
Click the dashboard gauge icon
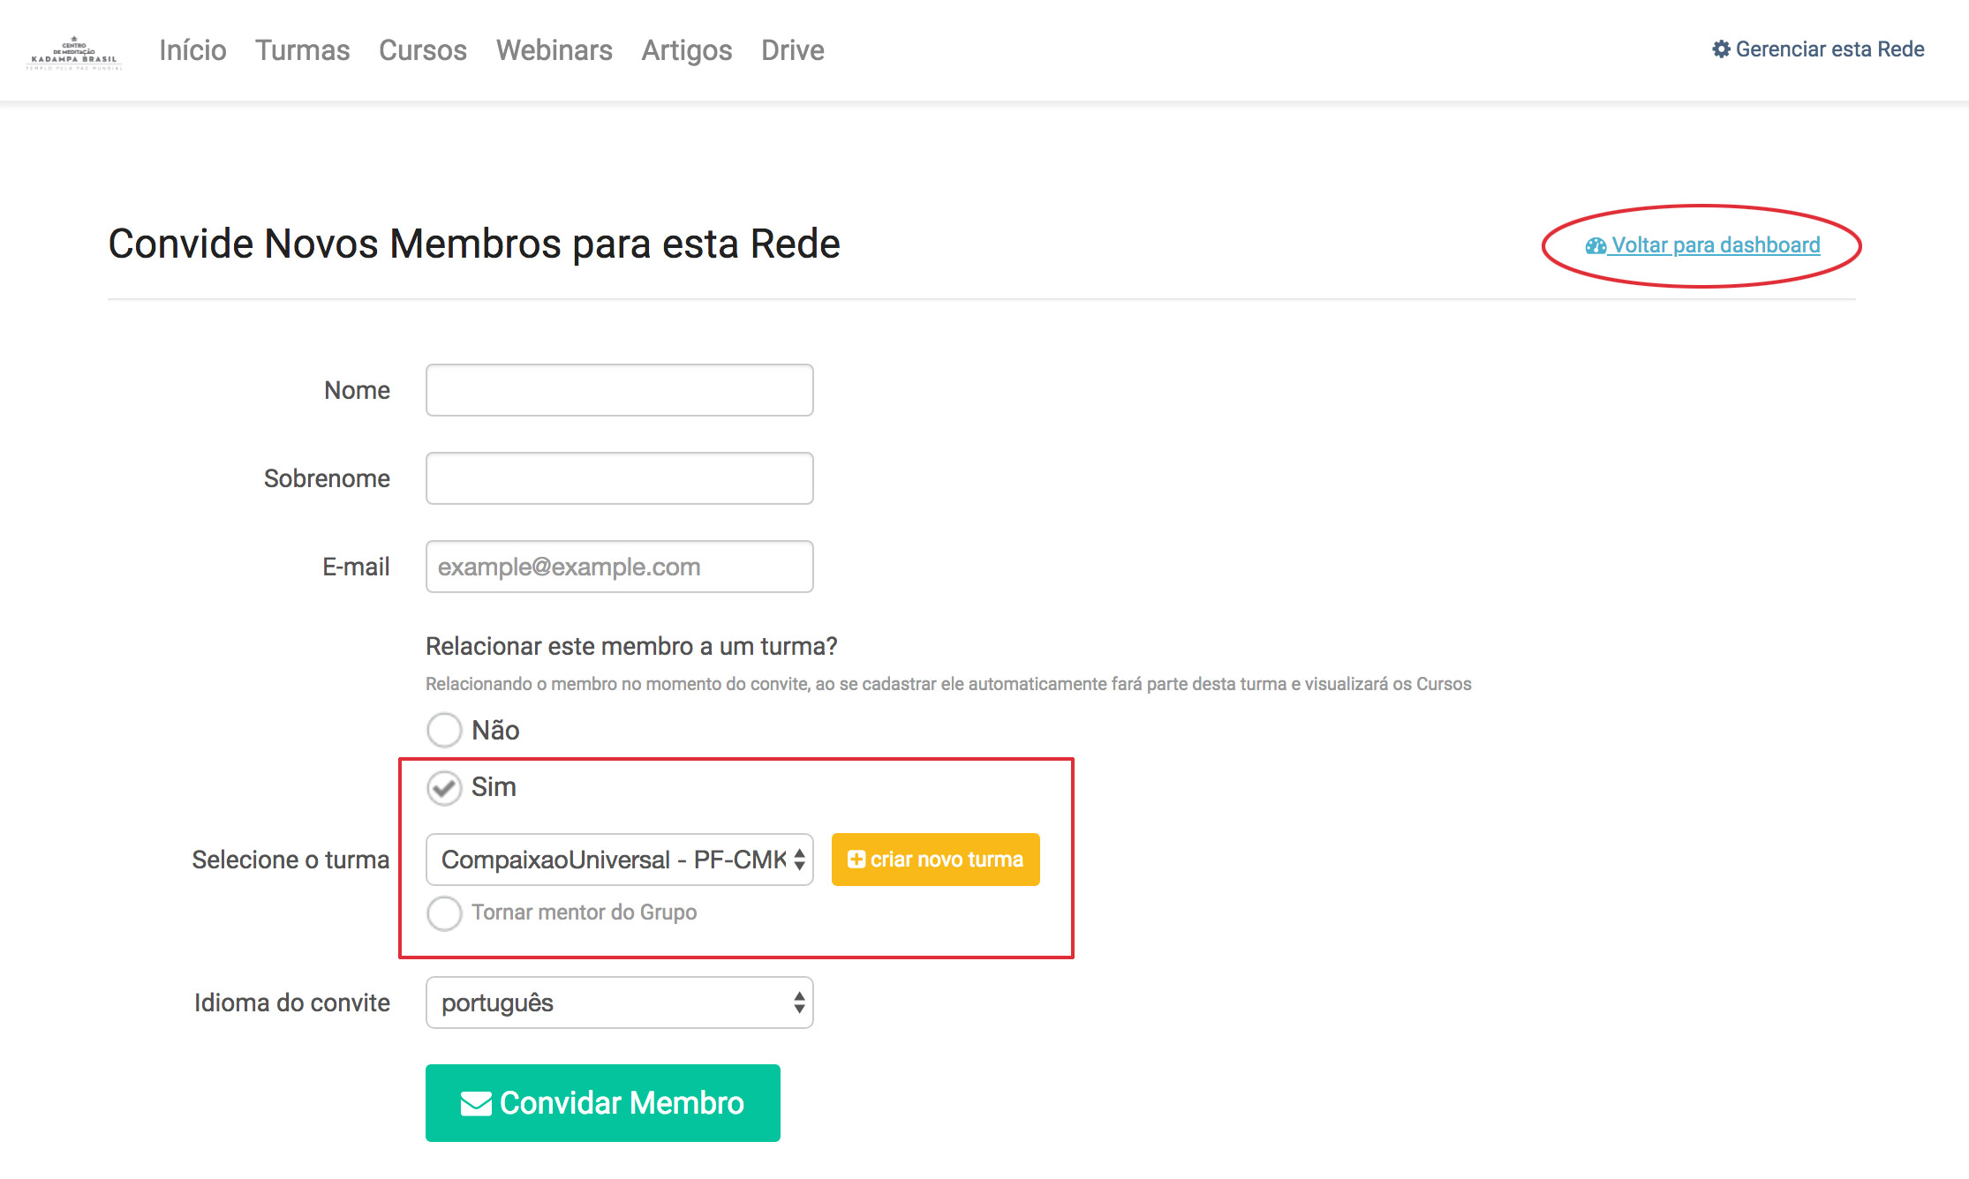click(x=1596, y=246)
